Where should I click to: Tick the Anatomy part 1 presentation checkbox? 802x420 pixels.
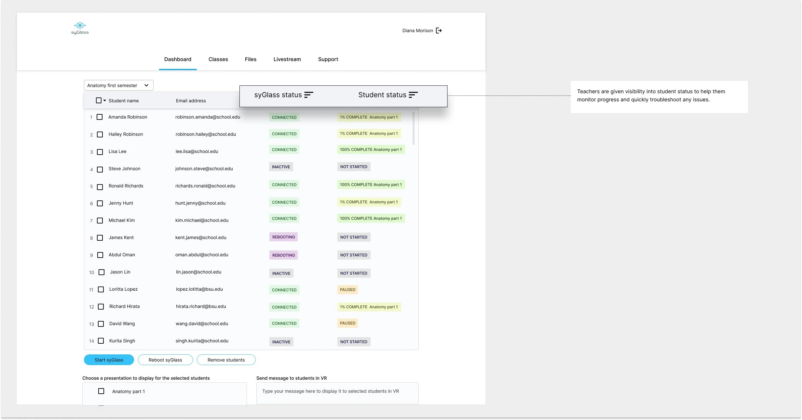[x=101, y=391]
